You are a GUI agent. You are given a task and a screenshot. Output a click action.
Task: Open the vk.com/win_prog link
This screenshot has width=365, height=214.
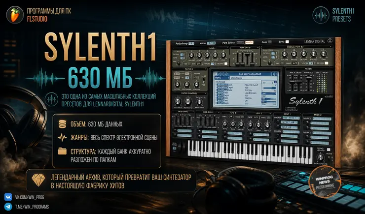[x=30, y=197]
